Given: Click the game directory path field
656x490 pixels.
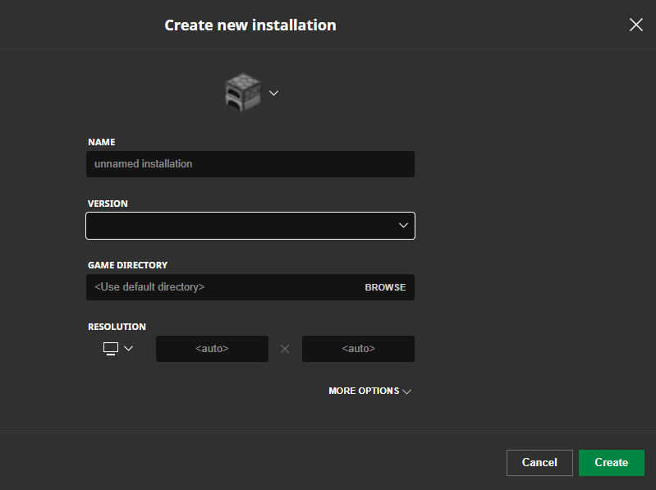Looking at the screenshot, I should pos(222,287).
